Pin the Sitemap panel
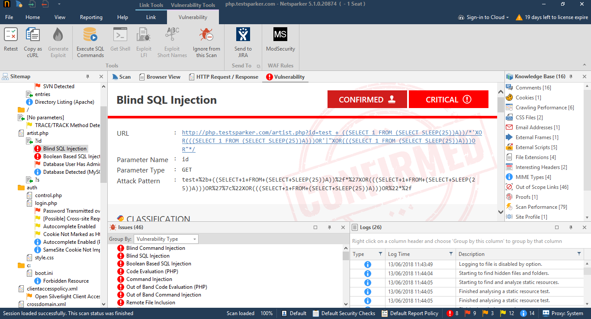Screen dimensions: 591x319 point(87,77)
